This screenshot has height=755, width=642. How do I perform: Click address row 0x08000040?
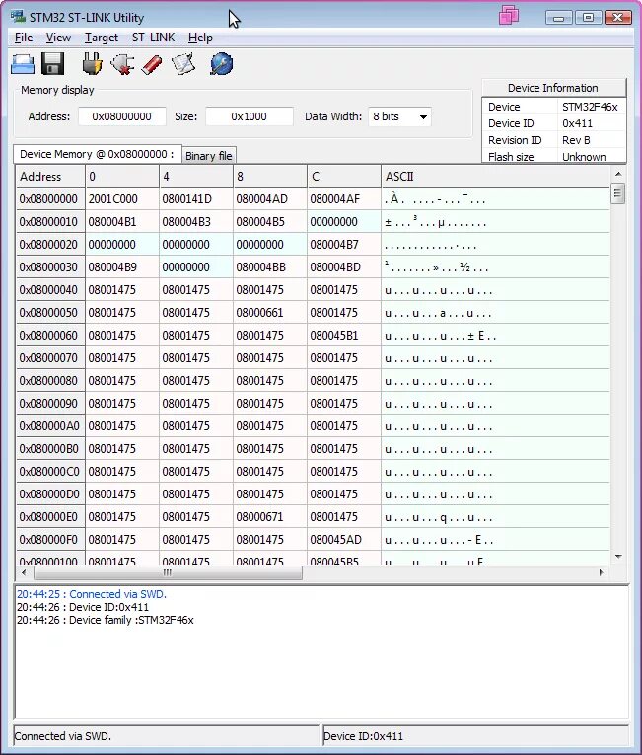click(x=50, y=290)
